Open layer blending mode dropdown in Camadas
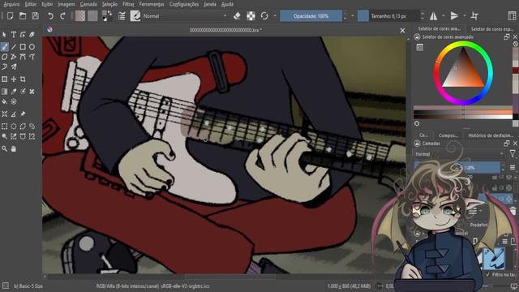This screenshot has width=519, height=292. 459,154
